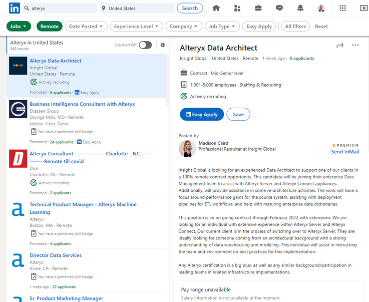Toggle the Remote filter pill
This screenshot has width=369, height=302.
[x=49, y=27]
